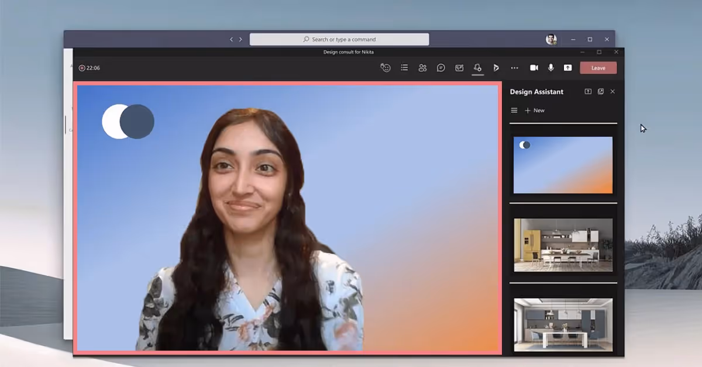Pop out the Design Assistant panel

(587, 91)
